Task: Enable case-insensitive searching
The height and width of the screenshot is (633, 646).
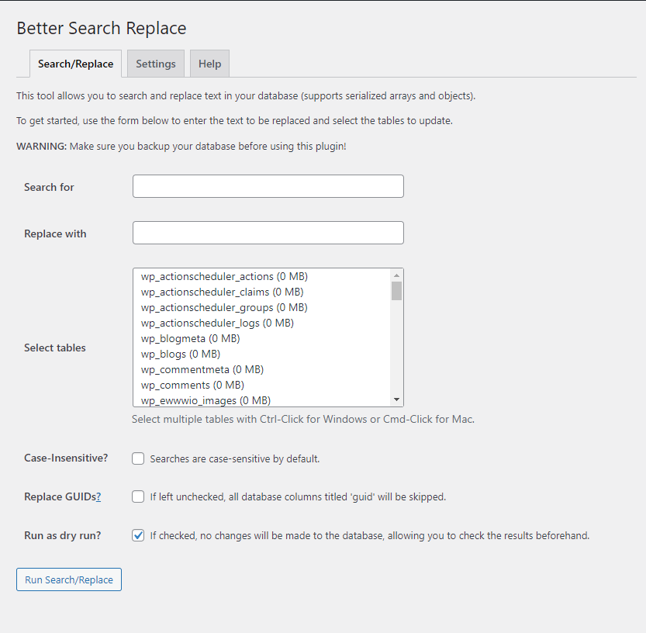Action: click(137, 458)
